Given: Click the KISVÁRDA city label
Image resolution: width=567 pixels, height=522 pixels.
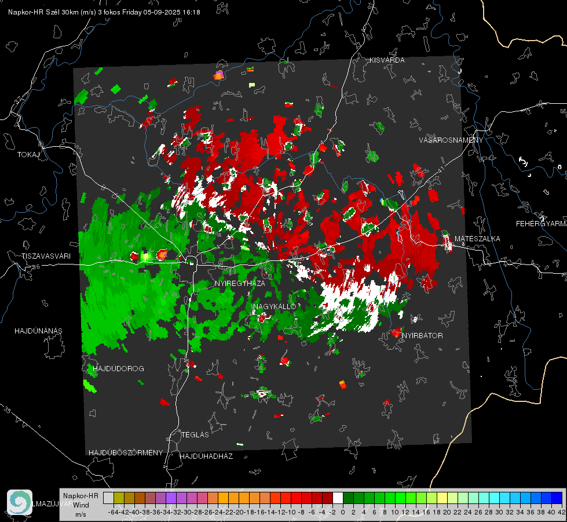Looking at the screenshot, I should tap(387, 60).
